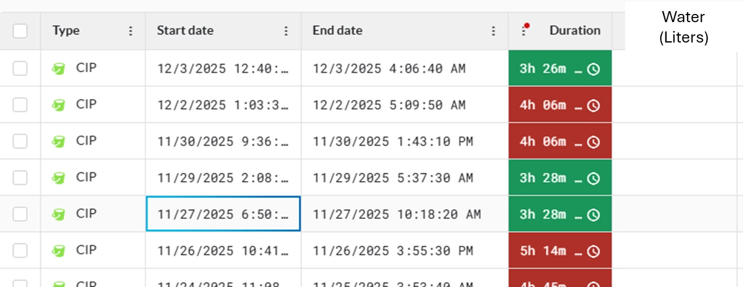Click the CIP bucket icon for 12/3/2025 row
Image resolution: width=743 pixels, height=287 pixels.
tap(58, 69)
